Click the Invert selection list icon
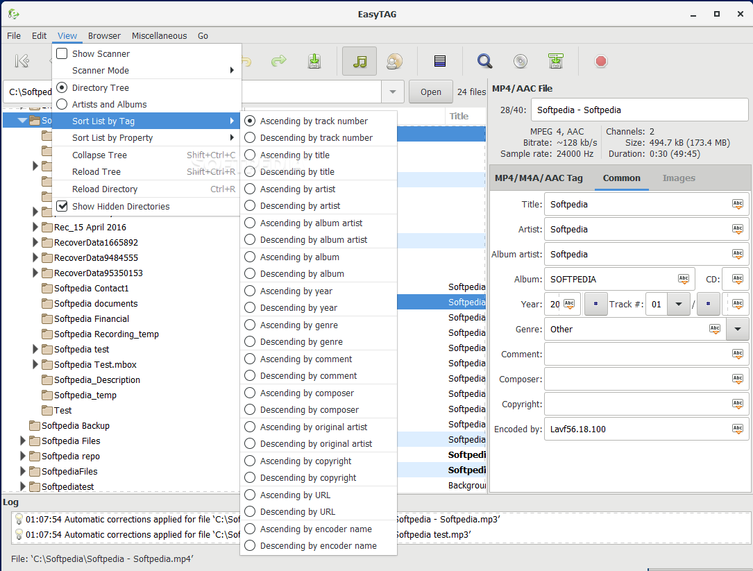 pos(440,61)
